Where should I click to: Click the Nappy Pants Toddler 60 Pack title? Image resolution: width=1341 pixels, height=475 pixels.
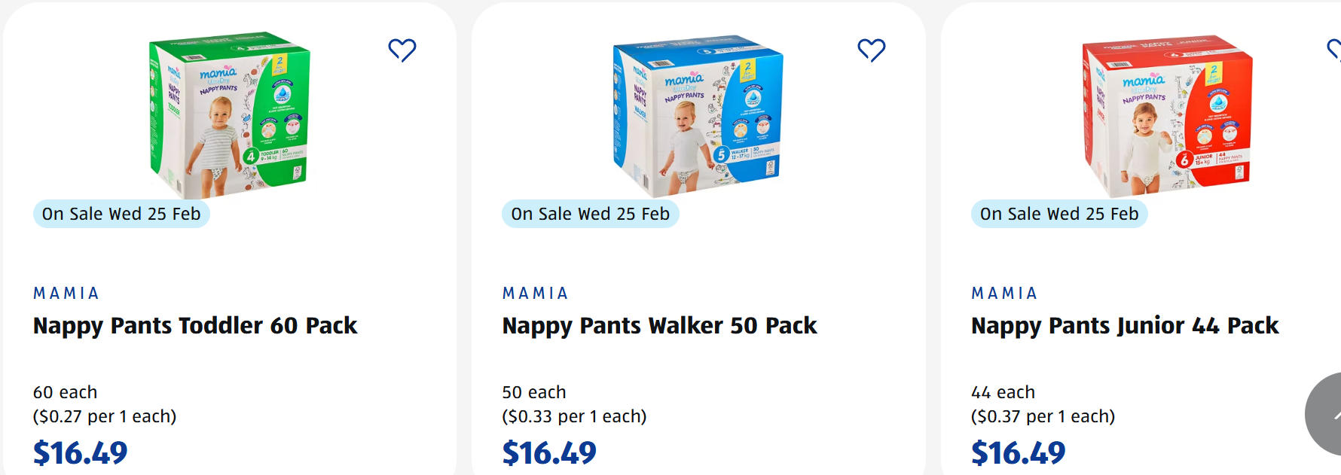tap(195, 326)
